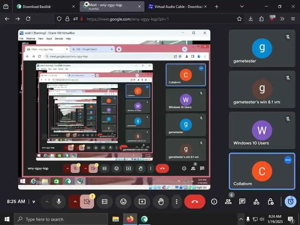Open Collabvm tile blue three-dot options
The width and height of the screenshot is (300, 225).
288,160
